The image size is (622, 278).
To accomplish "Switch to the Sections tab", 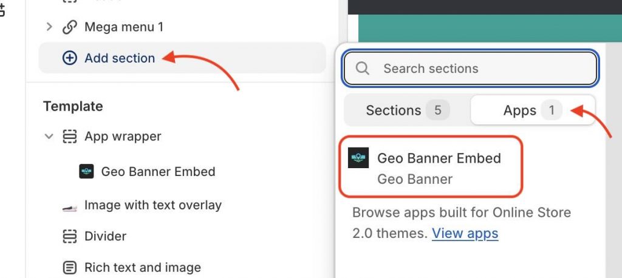I will point(407,110).
